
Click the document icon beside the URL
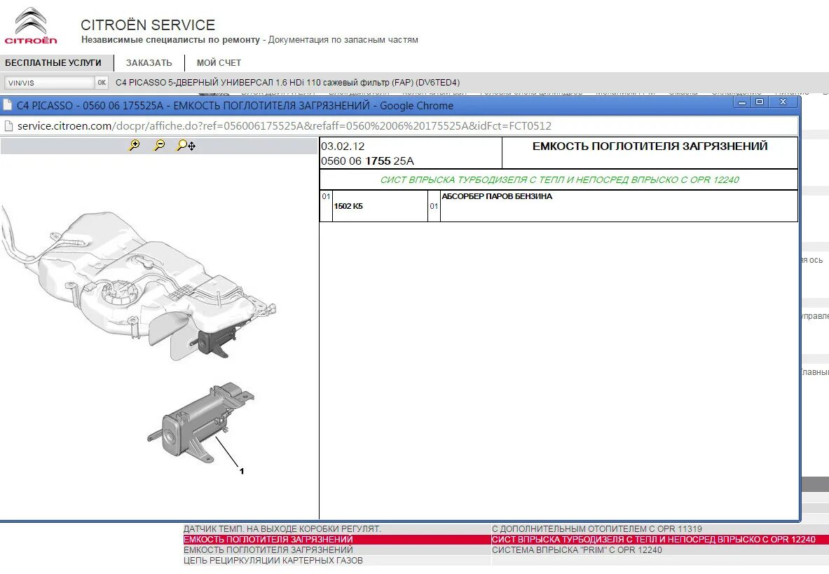pyautogui.click(x=8, y=125)
